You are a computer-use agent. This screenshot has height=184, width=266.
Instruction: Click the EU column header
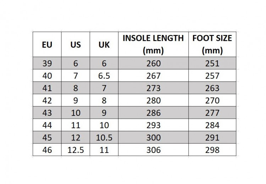(x=47, y=44)
